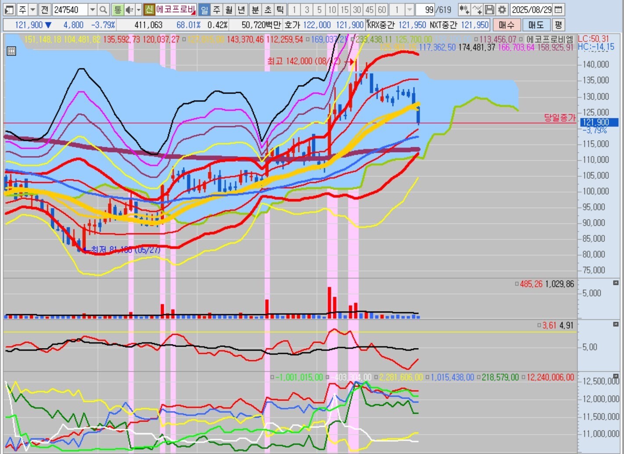Viewport: 624px width, 454px height.
Task: Click the save chart floppy disk icon
Action: pos(489,10)
